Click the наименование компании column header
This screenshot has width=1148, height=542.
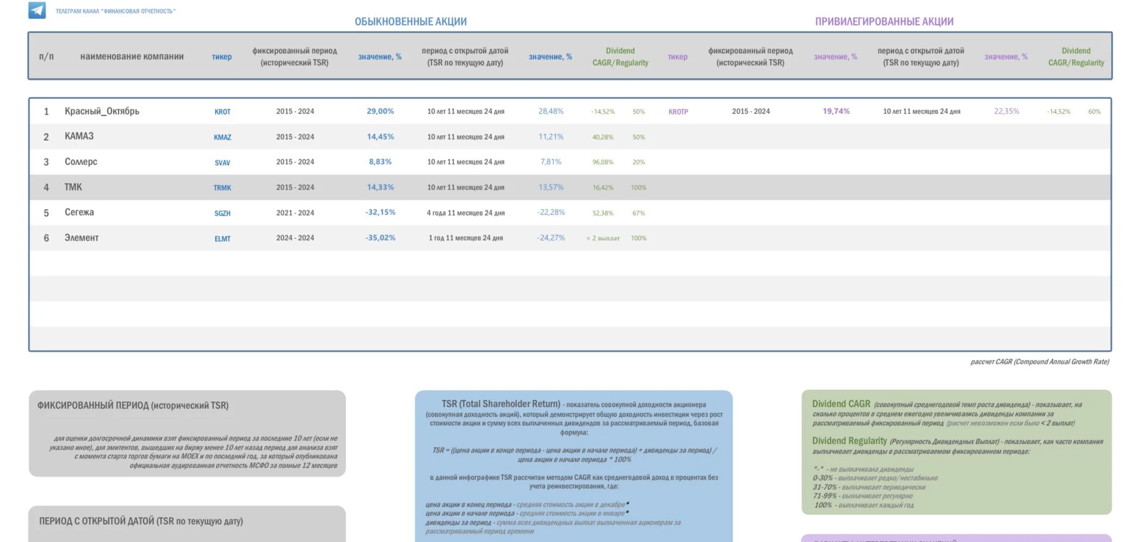point(132,56)
